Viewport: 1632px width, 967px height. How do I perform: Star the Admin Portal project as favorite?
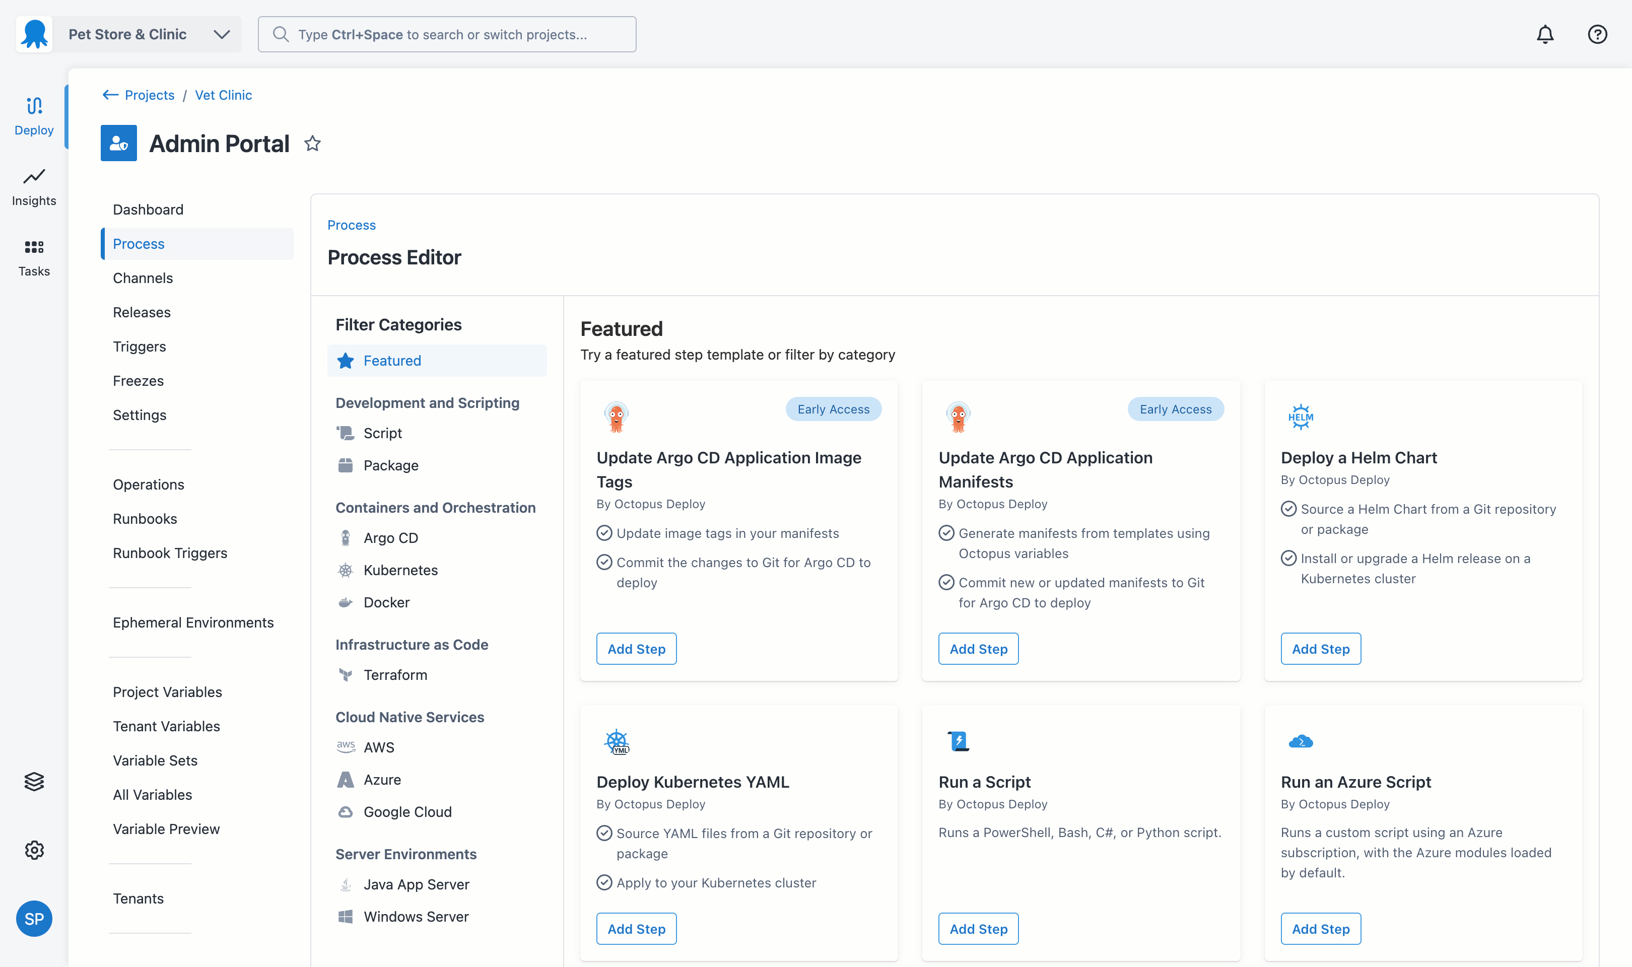[x=313, y=144]
